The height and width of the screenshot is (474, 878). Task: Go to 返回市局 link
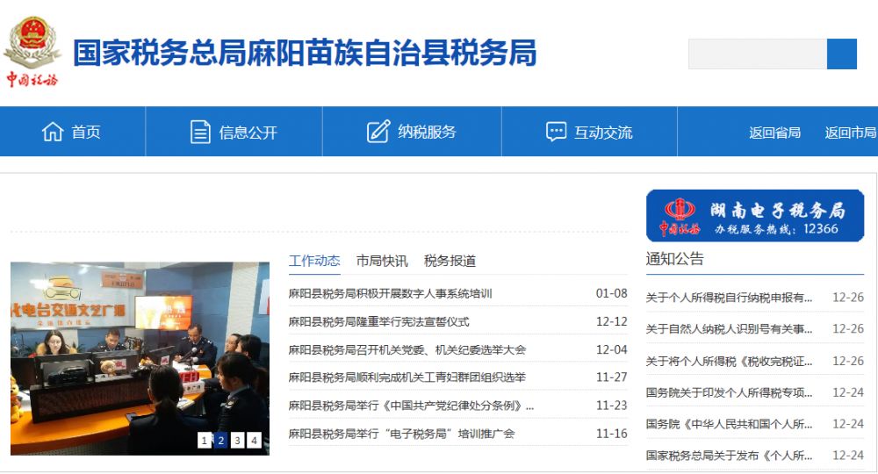pyautogui.click(x=850, y=133)
